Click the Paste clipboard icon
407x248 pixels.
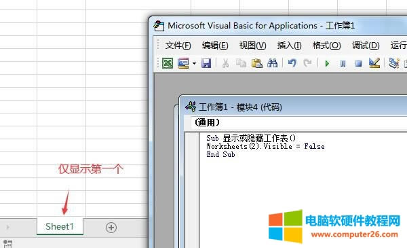(x=256, y=63)
